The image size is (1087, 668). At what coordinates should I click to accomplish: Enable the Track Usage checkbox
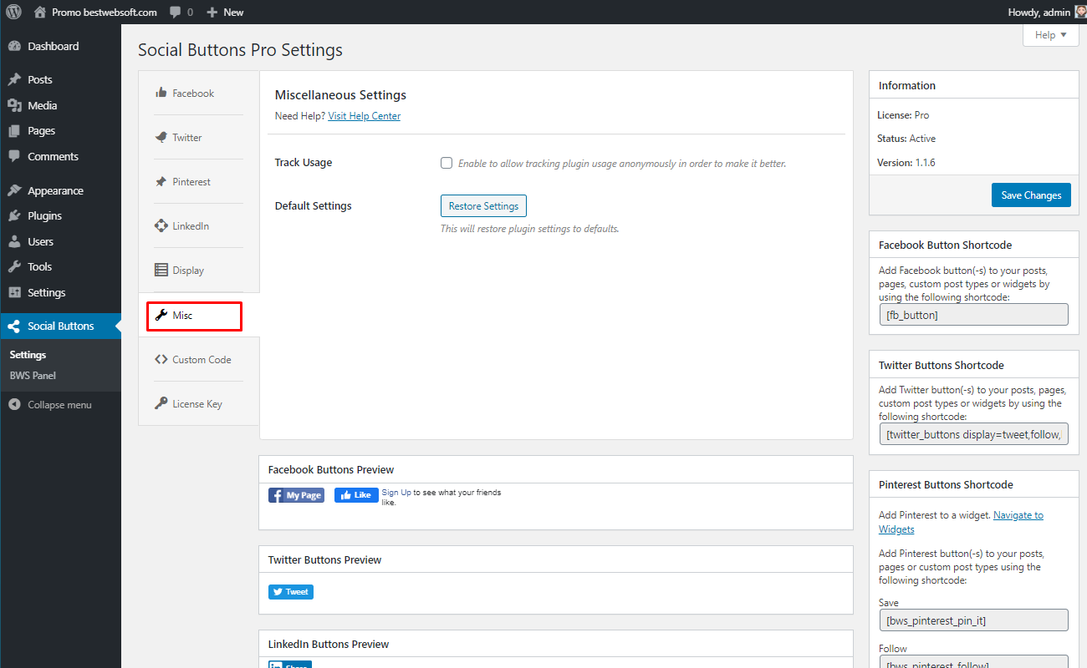(x=447, y=163)
